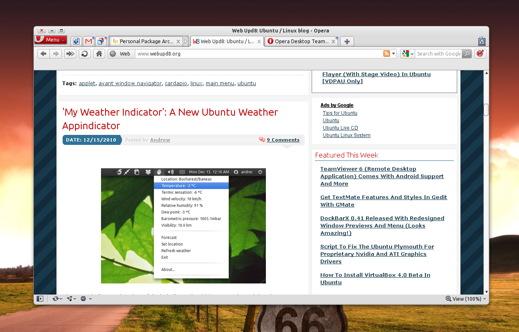
Task: Open the TextMate Features in Gedit article
Action: 384,201
